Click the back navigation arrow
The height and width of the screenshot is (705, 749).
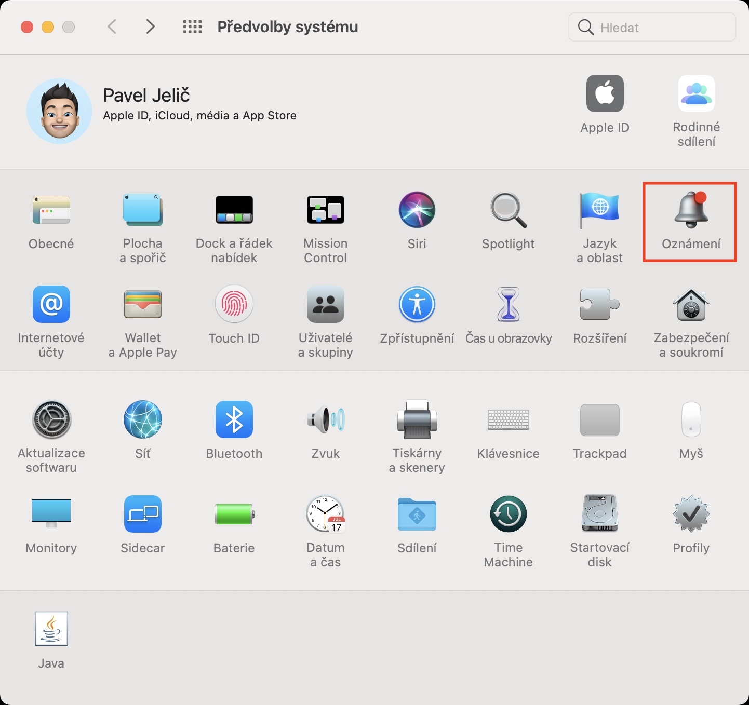coord(112,26)
